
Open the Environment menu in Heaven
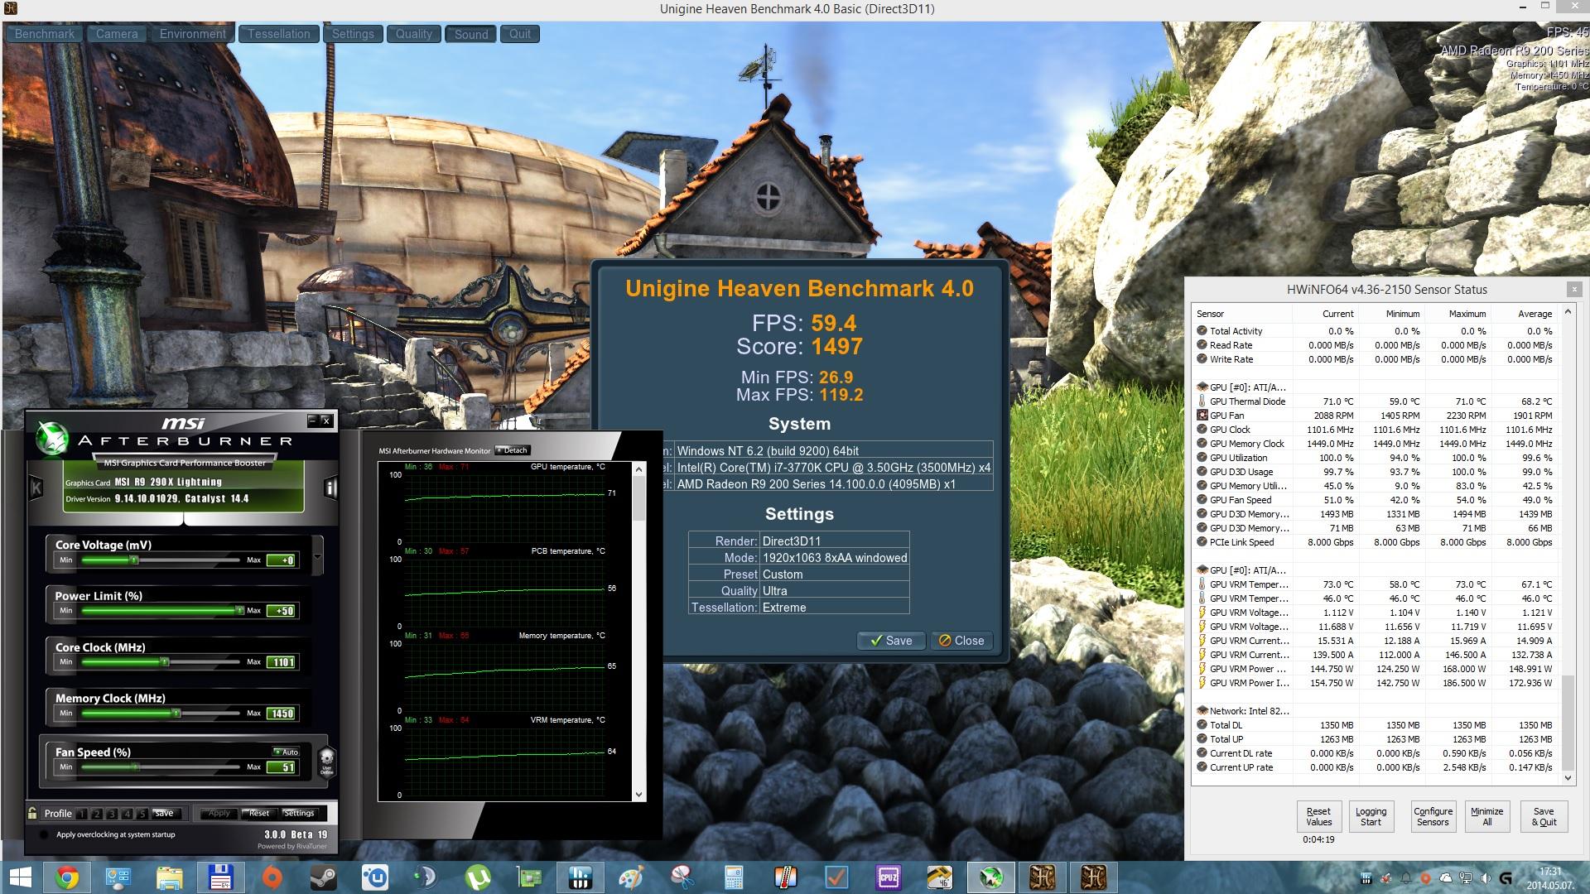point(193,34)
